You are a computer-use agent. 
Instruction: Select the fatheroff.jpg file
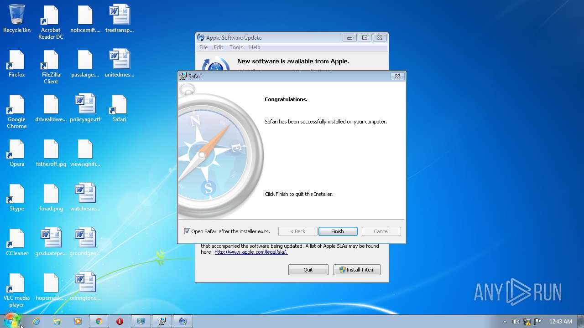pyautogui.click(x=51, y=153)
